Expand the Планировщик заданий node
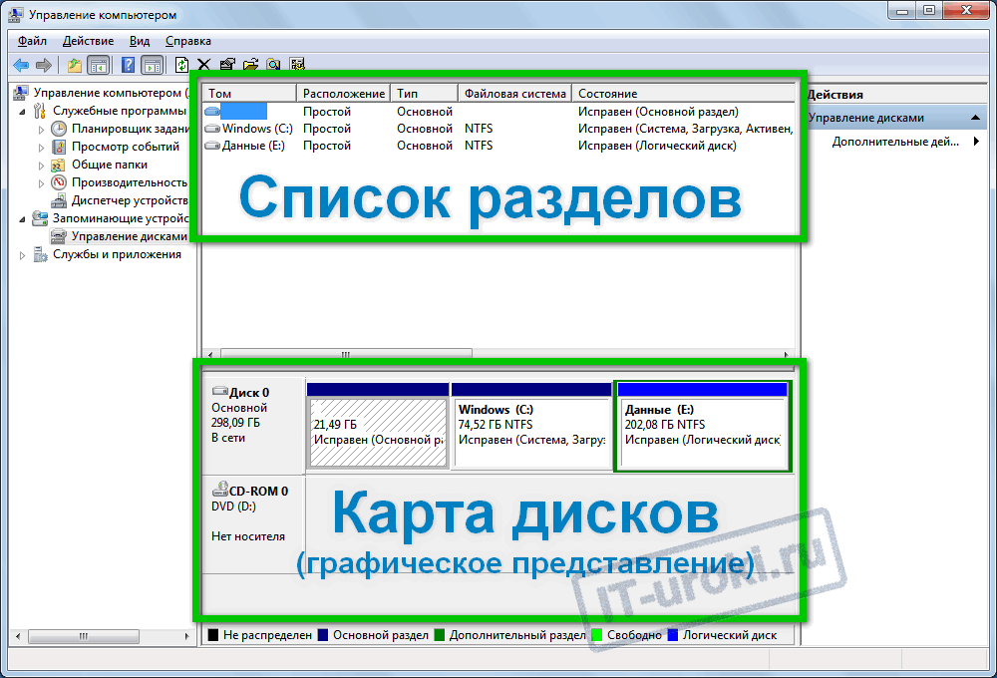This screenshot has width=997, height=678. click(x=41, y=130)
